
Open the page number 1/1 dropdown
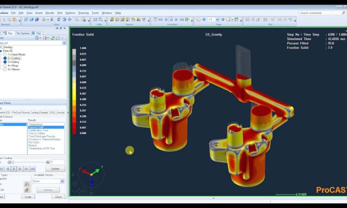pos(217,19)
